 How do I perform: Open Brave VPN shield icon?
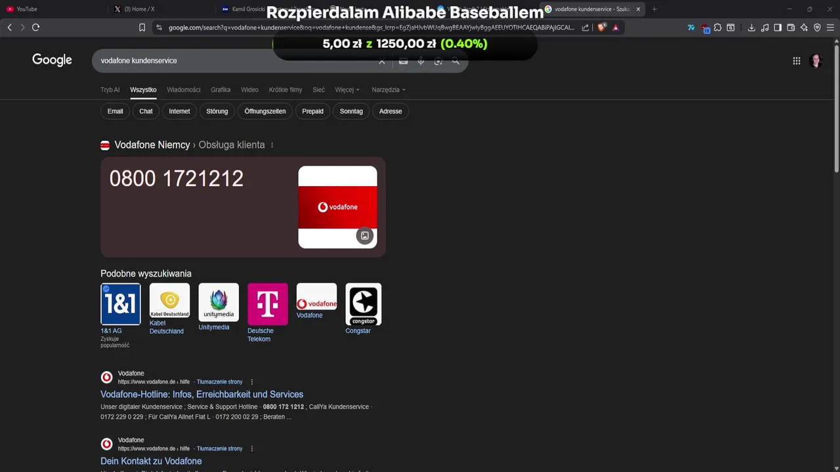[817, 28]
